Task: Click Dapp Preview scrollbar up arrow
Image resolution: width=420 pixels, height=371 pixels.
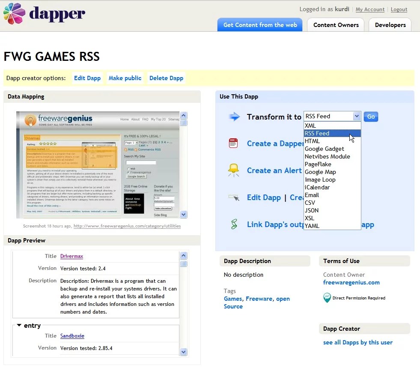Action: 184,255
